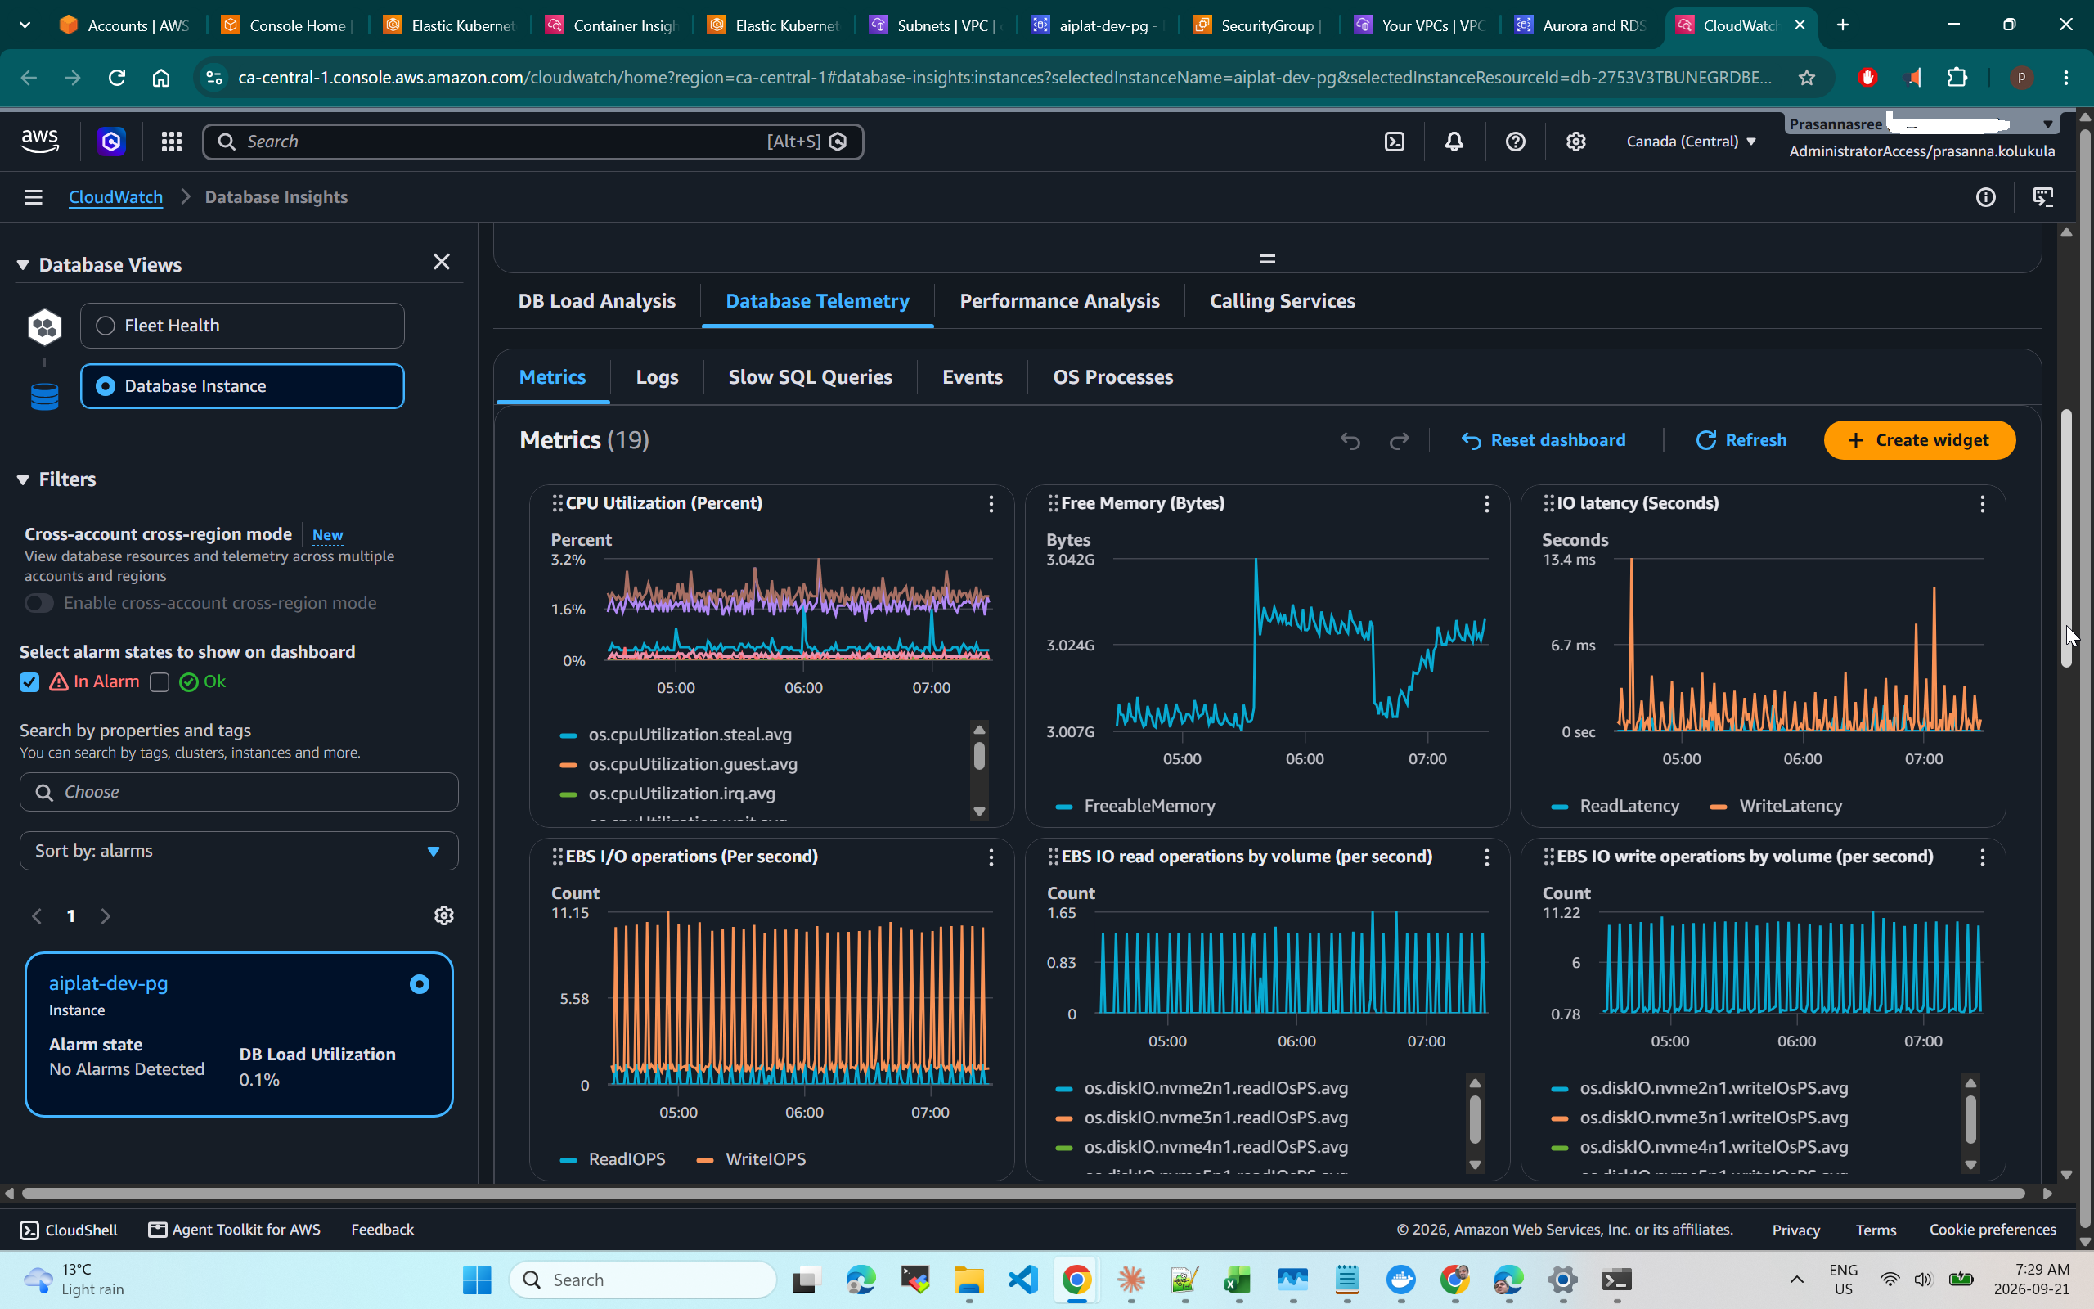Click the Refresh button

1740,441
